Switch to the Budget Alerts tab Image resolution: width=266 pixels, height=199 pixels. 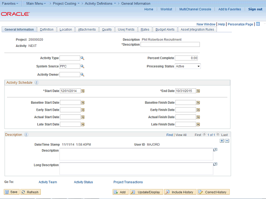click(165, 29)
